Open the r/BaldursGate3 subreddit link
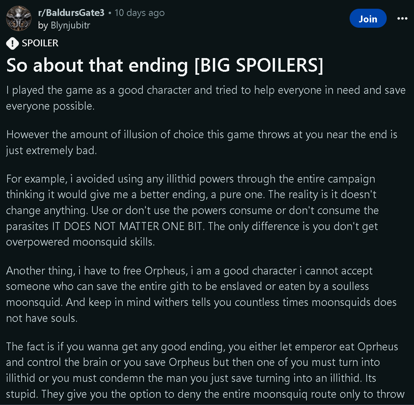The width and height of the screenshot is (414, 405). point(71,13)
